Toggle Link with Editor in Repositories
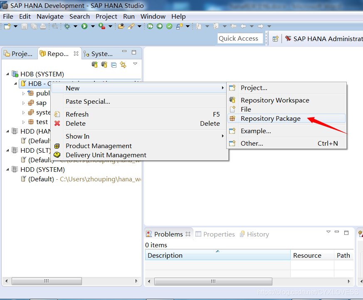 [123, 65]
